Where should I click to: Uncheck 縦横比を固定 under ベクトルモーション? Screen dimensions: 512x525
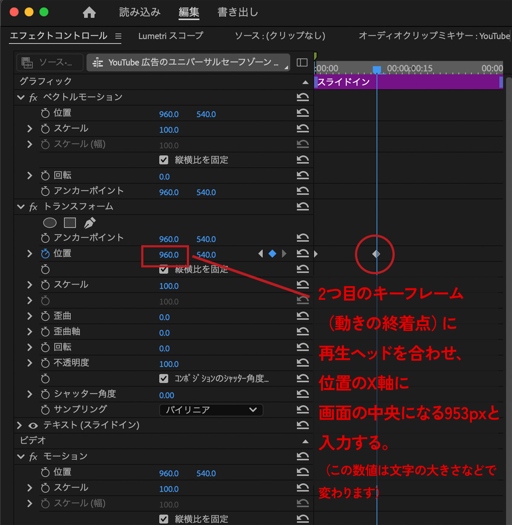pos(164,160)
